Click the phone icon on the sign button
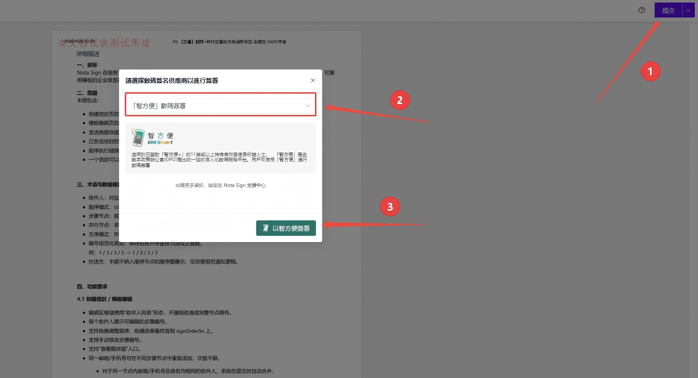The width and height of the screenshot is (698, 378). coord(265,228)
